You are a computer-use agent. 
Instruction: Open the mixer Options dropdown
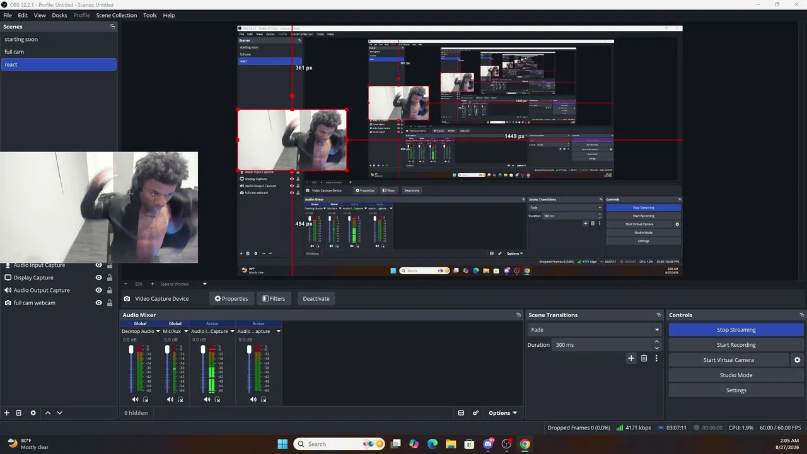[502, 413]
